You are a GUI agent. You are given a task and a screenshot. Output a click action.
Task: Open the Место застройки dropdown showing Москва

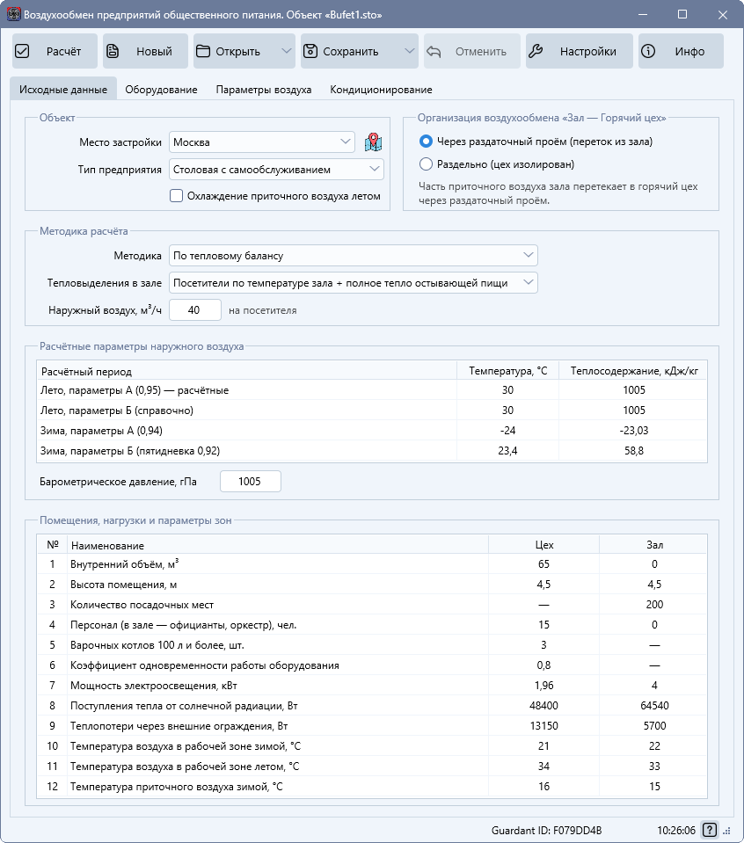[262, 142]
